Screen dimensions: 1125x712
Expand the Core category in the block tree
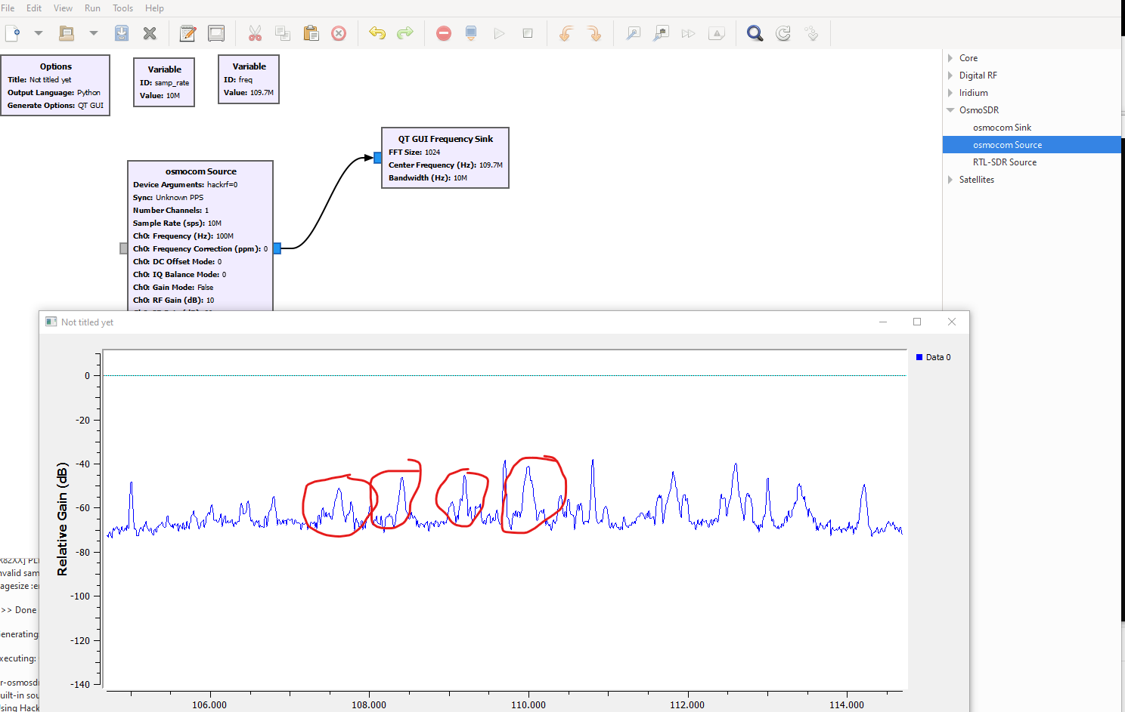[x=950, y=58]
